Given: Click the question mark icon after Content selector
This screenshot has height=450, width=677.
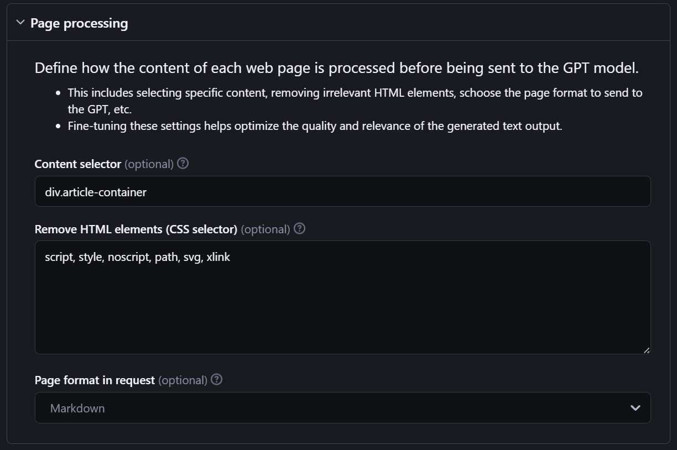Looking at the screenshot, I should coord(183,164).
